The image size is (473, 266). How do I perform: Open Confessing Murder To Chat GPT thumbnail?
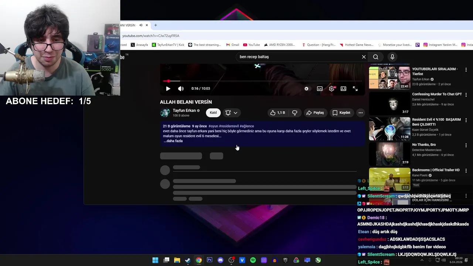[x=389, y=103]
